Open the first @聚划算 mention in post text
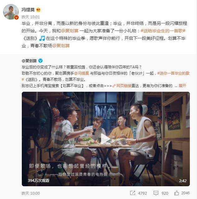Image resolution: width=197 pixels, height=199 pixels. pos(70,31)
